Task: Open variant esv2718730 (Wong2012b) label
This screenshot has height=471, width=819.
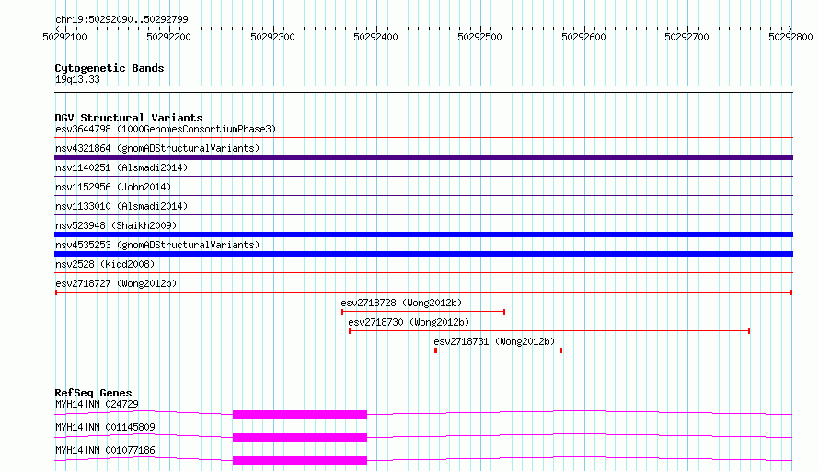Action: 409,322
